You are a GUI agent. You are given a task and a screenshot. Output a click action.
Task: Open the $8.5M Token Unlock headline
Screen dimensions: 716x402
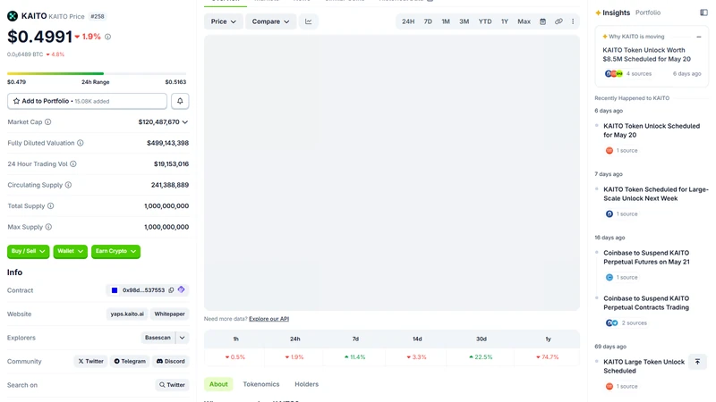(646, 54)
